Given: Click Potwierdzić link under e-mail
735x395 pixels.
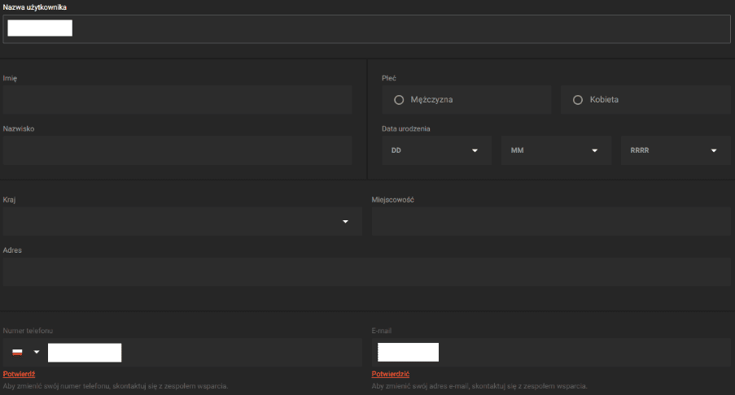Looking at the screenshot, I should click(x=390, y=374).
